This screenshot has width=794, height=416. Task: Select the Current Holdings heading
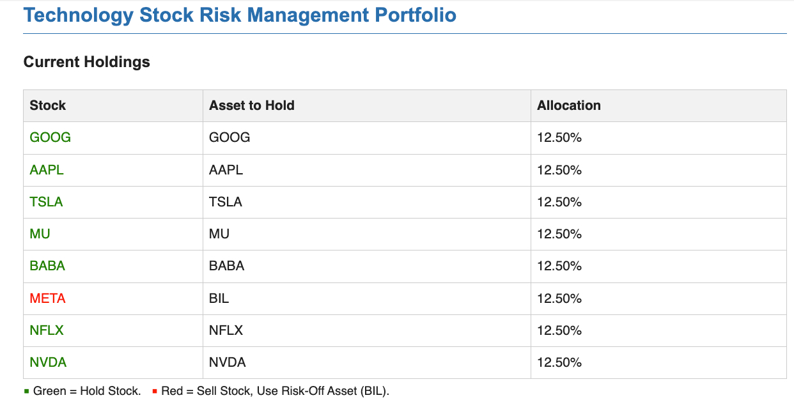click(86, 62)
